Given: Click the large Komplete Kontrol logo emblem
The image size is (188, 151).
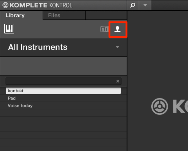Looking at the screenshot, I should click(x=159, y=107).
